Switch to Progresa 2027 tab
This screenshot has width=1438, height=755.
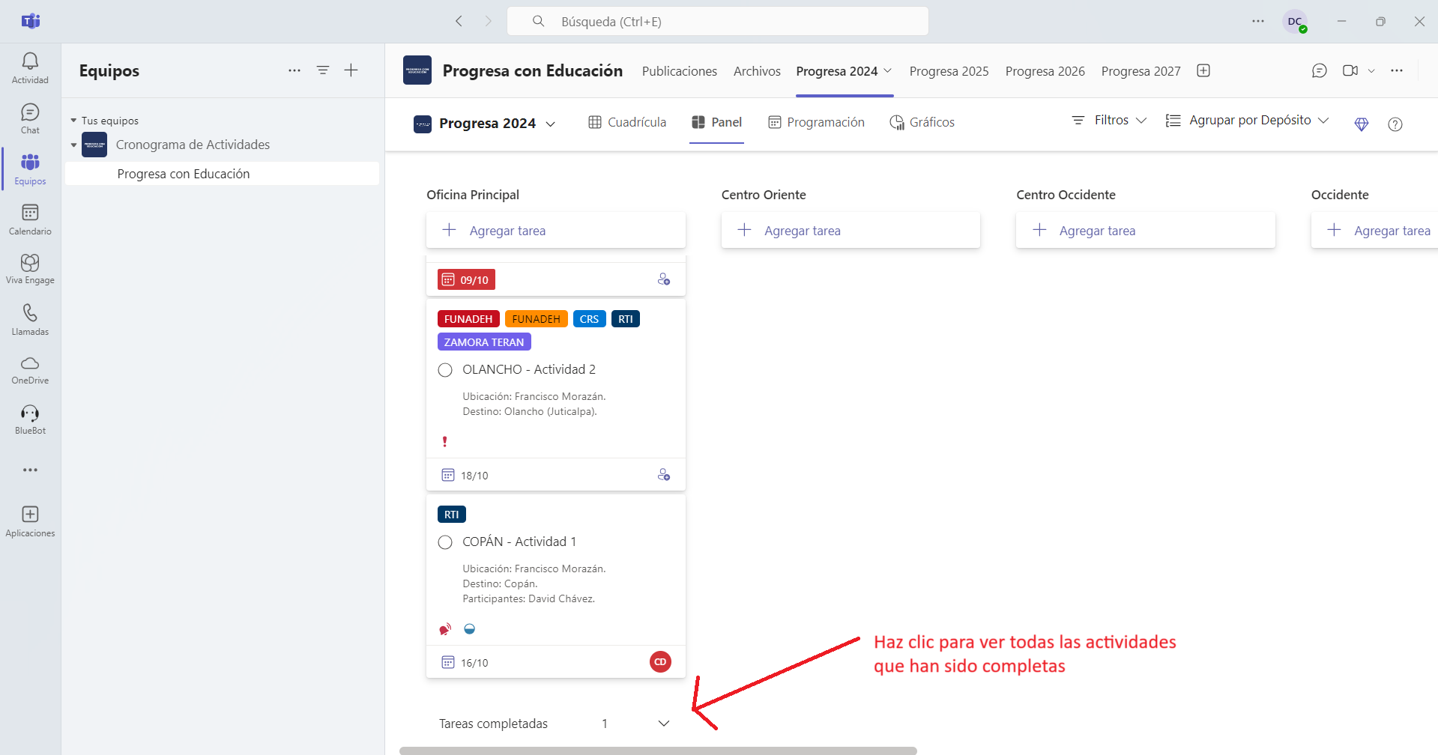(1141, 71)
